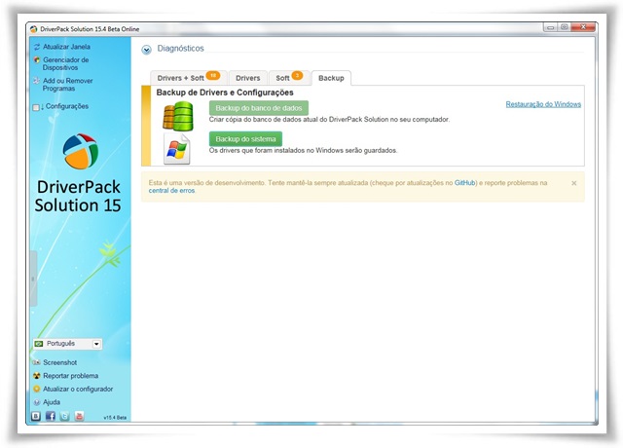Open the Ajuda help link
Image resolution: width=623 pixels, height=448 pixels.
point(52,402)
